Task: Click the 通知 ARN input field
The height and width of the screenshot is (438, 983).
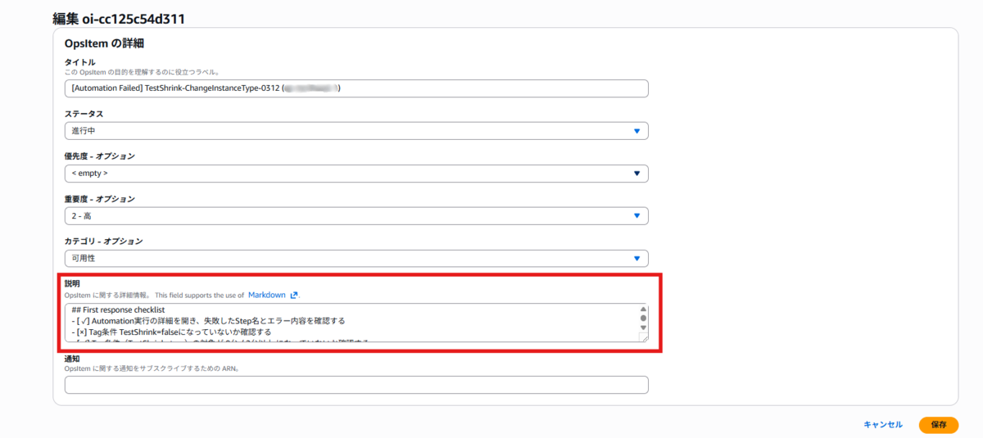Action: pos(356,385)
